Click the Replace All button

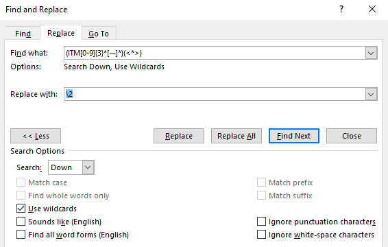tap(237, 136)
